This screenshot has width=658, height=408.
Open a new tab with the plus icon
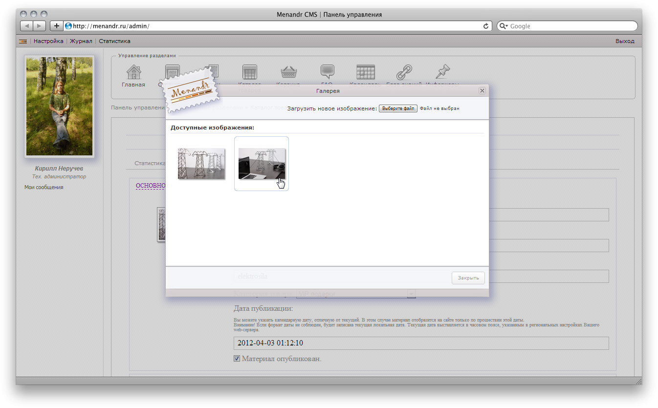pos(57,25)
